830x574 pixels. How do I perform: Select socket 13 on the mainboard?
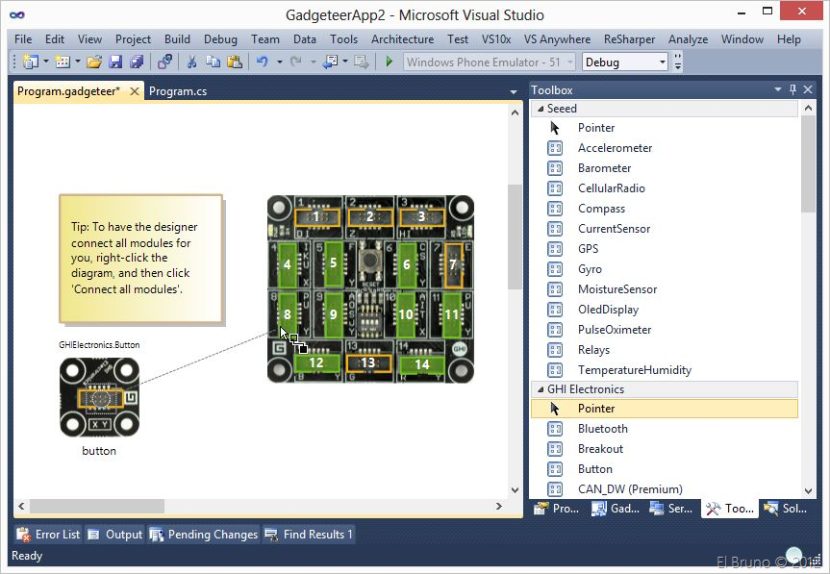point(368,363)
